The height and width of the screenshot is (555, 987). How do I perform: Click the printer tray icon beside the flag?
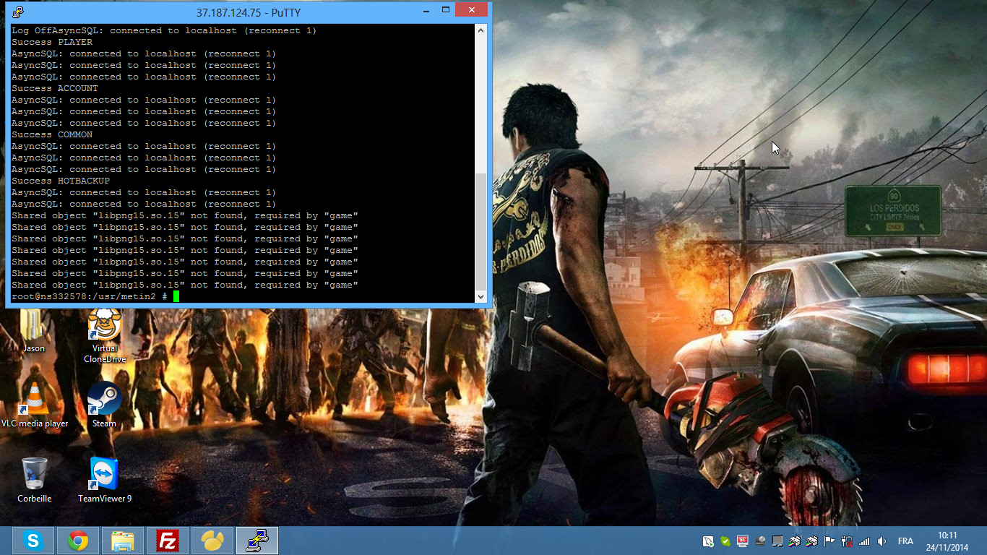pos(812,541)
